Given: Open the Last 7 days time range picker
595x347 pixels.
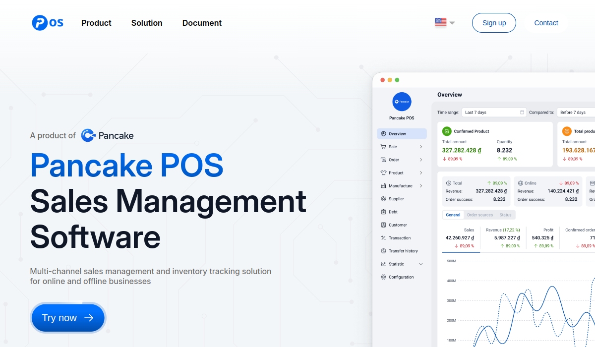Looking at the screenshot, I should tap(494, 113).
